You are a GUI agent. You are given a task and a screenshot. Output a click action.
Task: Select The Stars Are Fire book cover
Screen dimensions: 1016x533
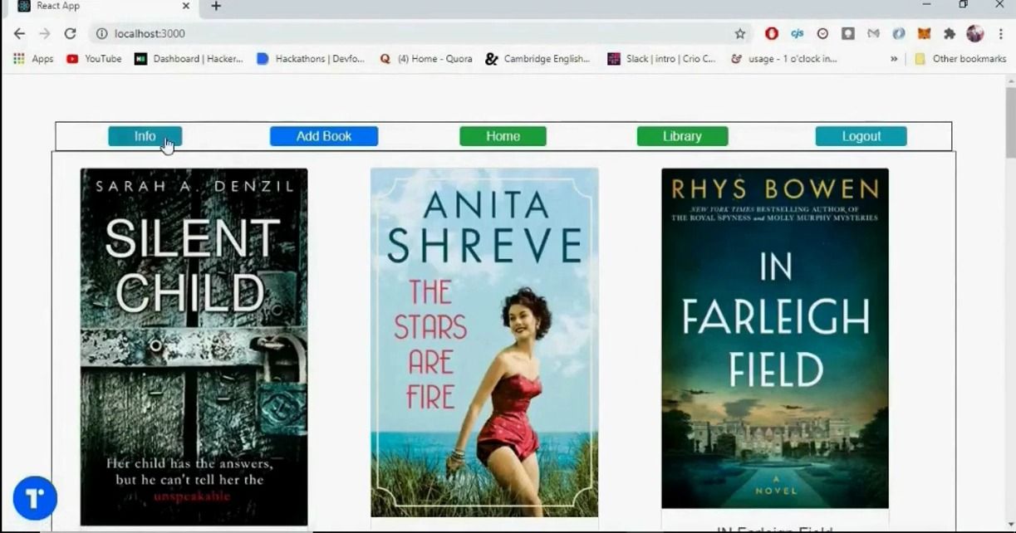(x=484, y=342)
